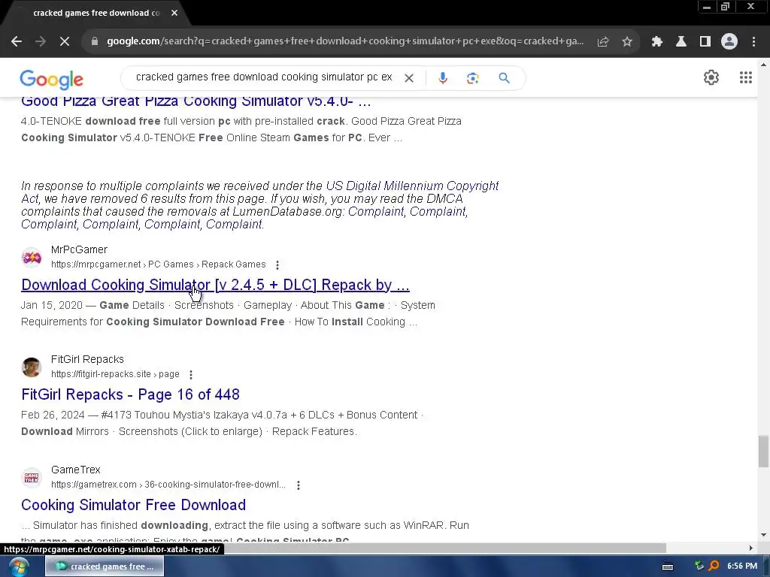Click the network tray icon
This screenshot has width=770, height=577.
(699, 566)
